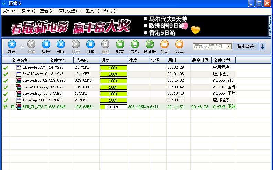273x170 pixels.
Task: Expand the WIN_XP_SP2 download tree node
Action: pos(13,107)
